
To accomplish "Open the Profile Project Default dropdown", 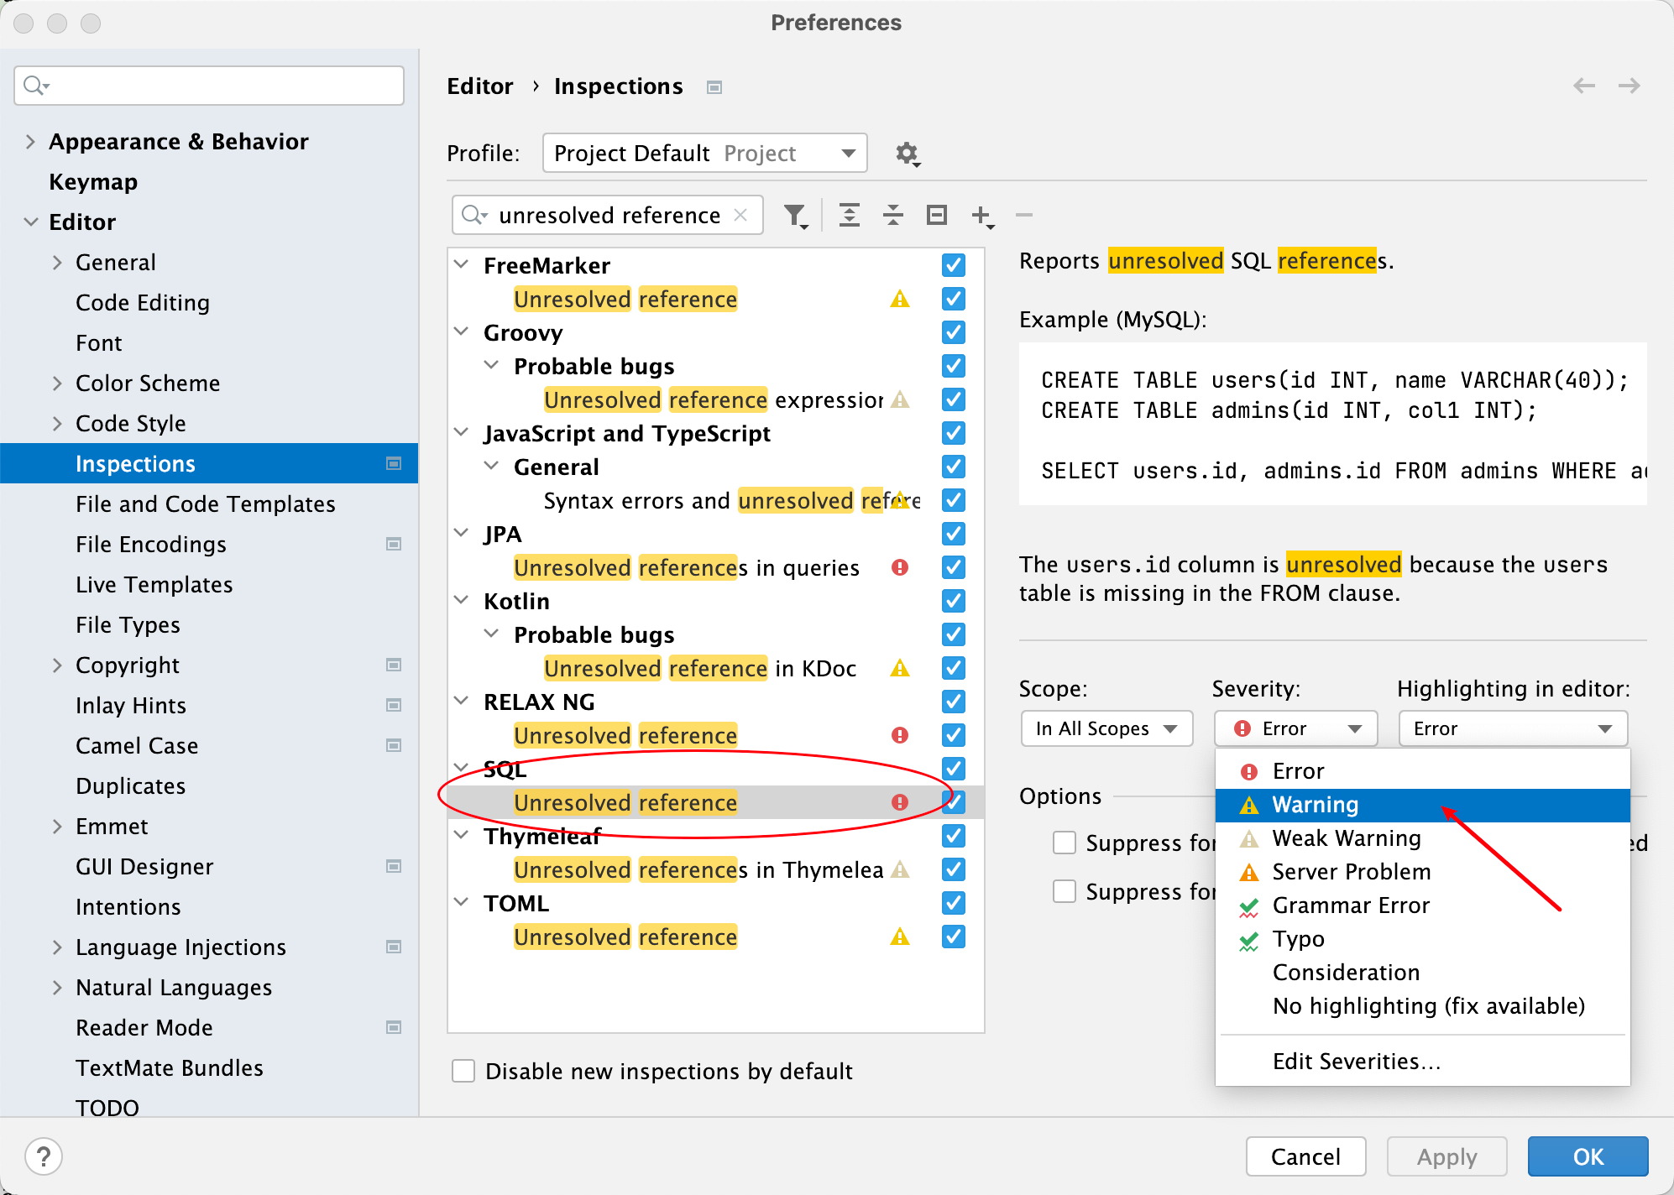I will pyautogui.click(x=704, y=154).
